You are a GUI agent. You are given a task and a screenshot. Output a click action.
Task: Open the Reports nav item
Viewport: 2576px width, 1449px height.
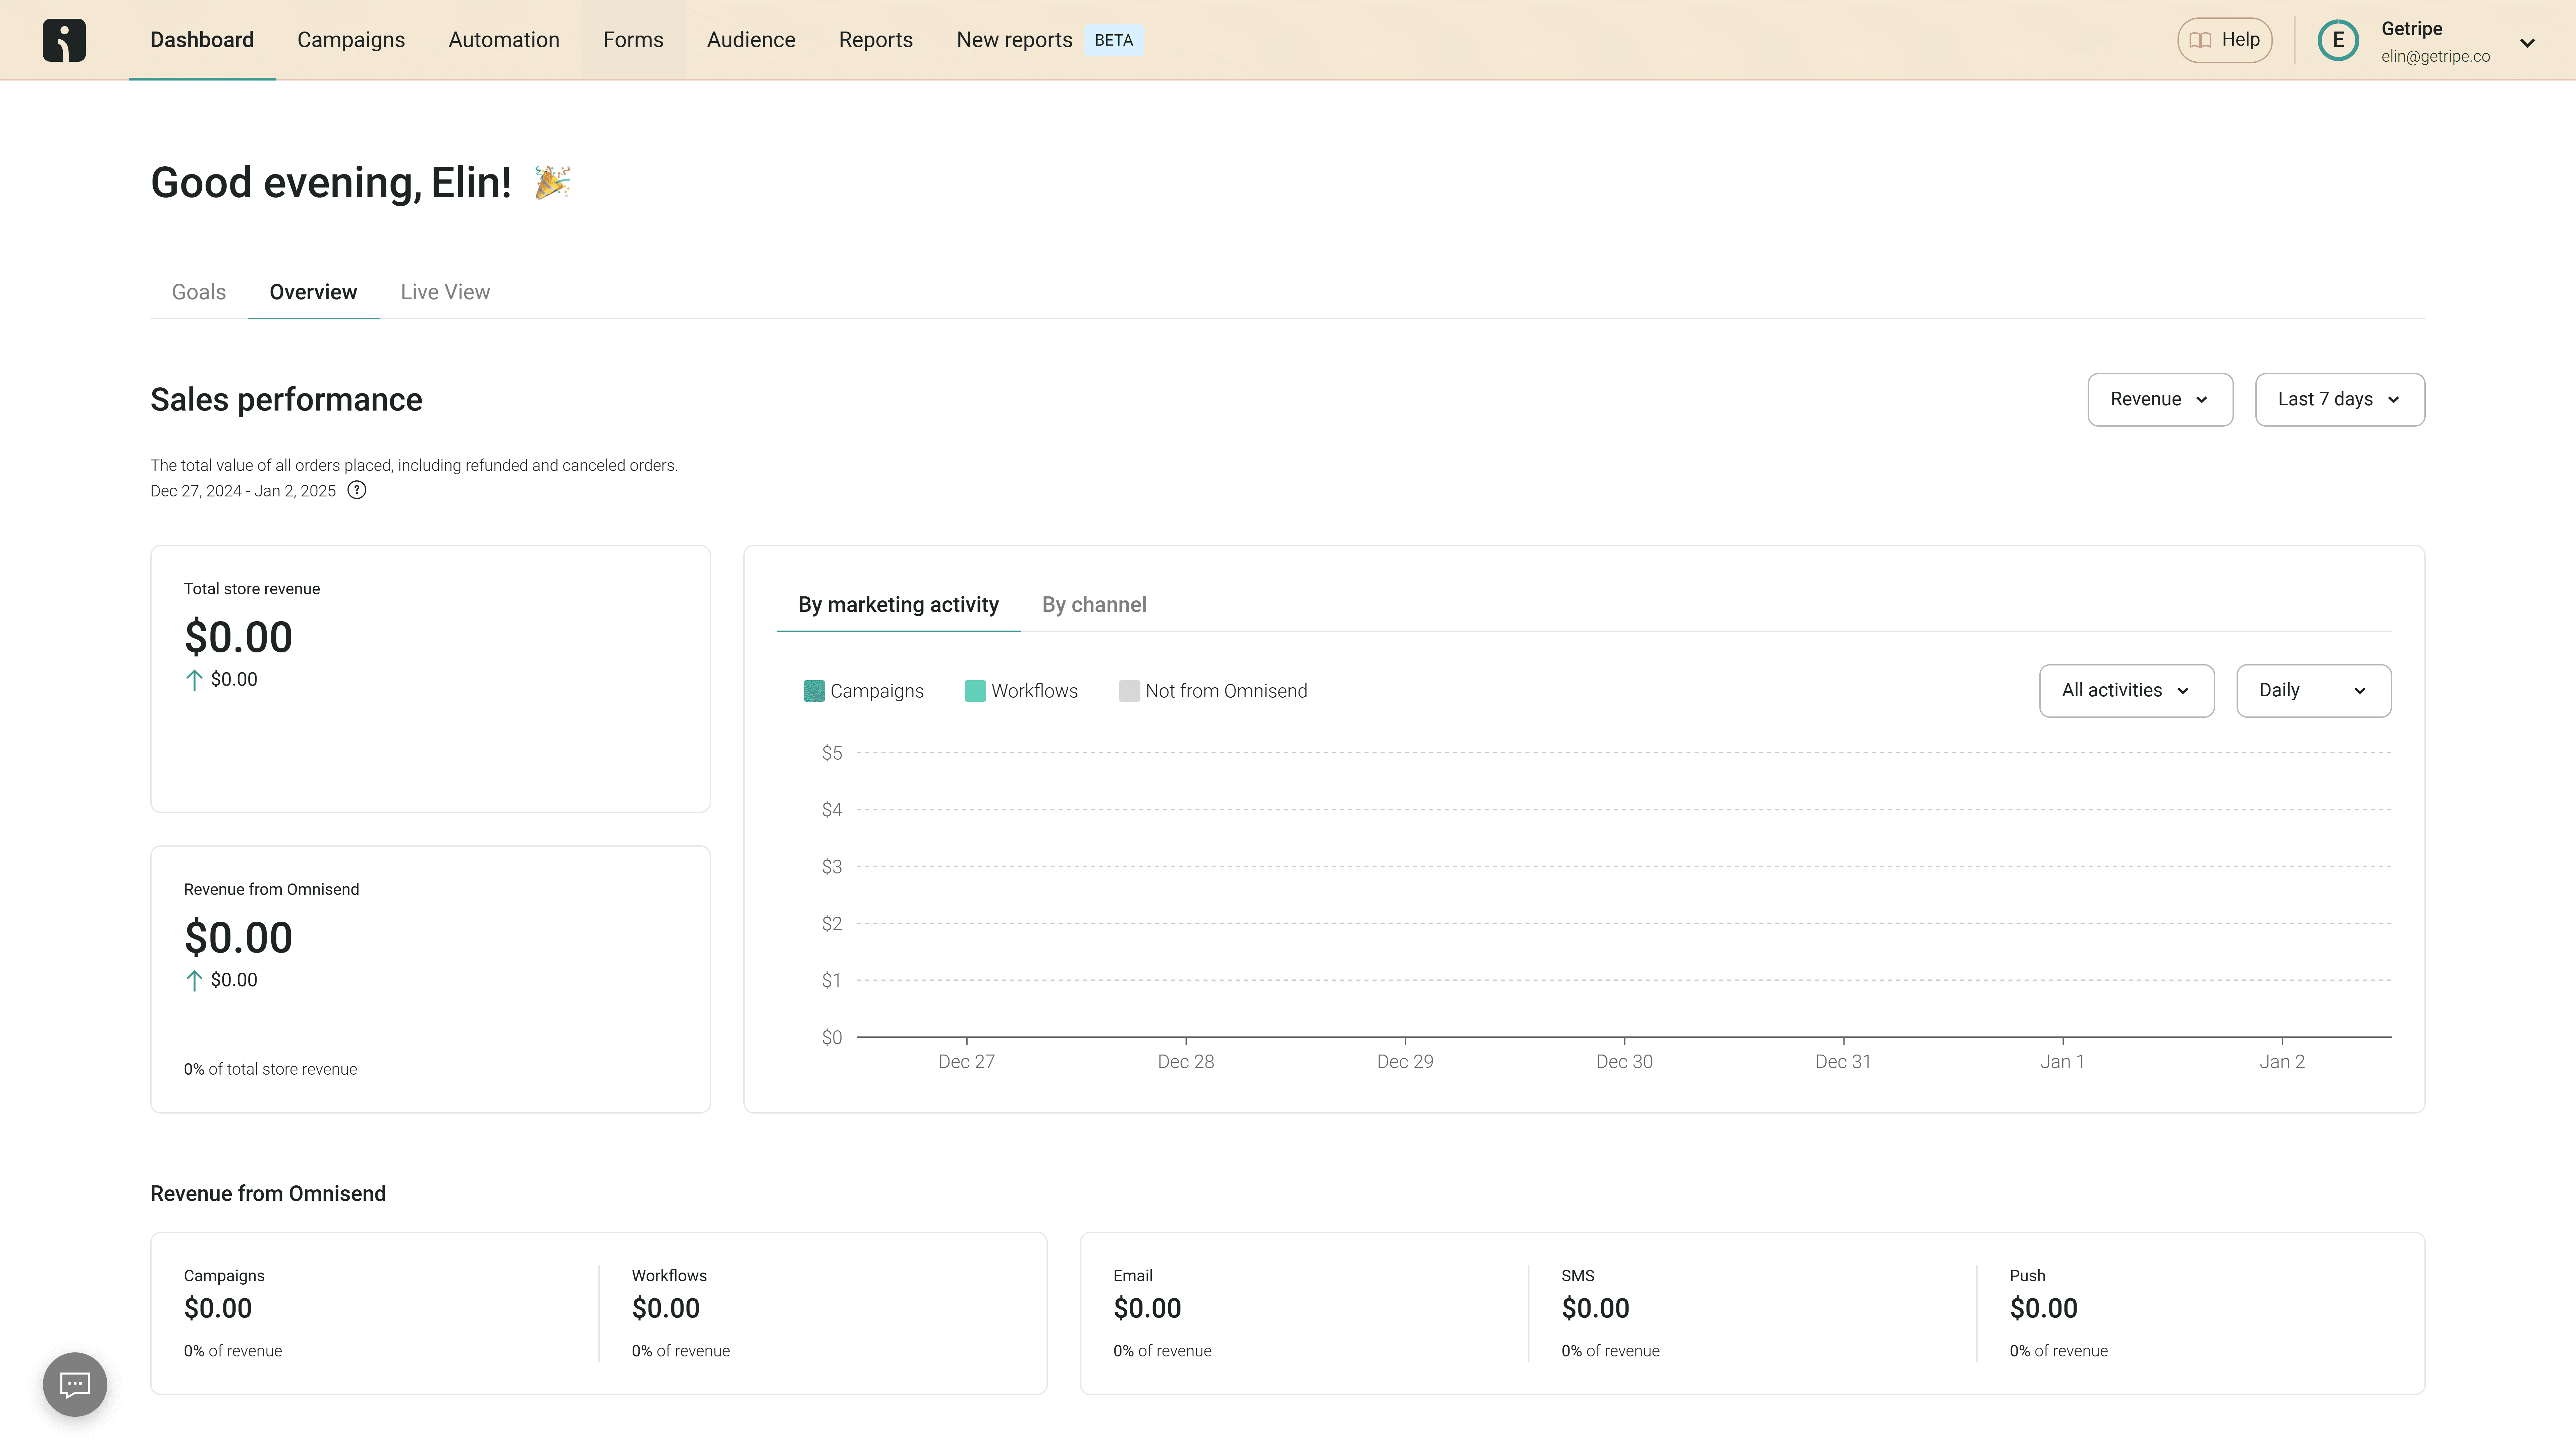point(876,40)
